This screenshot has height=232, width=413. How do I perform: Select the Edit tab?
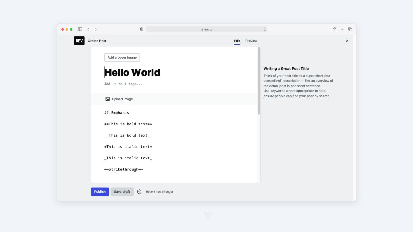[237, 41]
